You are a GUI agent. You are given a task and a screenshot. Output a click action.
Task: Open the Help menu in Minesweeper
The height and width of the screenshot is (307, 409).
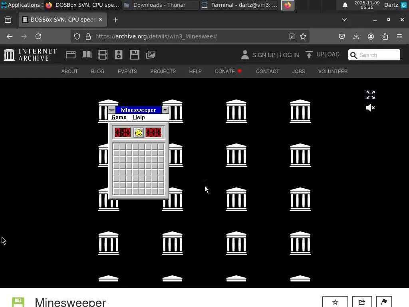pyautogui.click(x=139, y=118)
